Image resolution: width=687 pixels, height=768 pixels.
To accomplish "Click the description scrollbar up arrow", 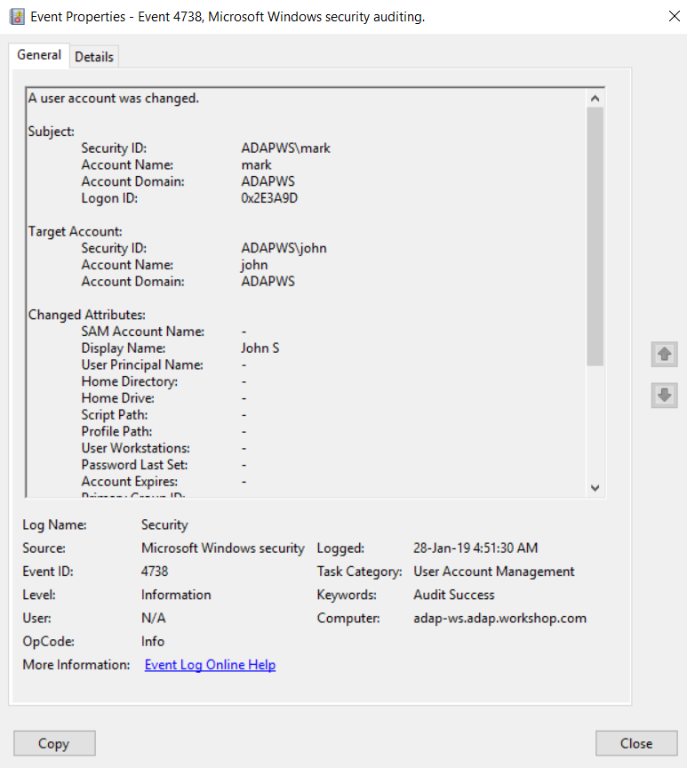I will [x=595, y=99].
